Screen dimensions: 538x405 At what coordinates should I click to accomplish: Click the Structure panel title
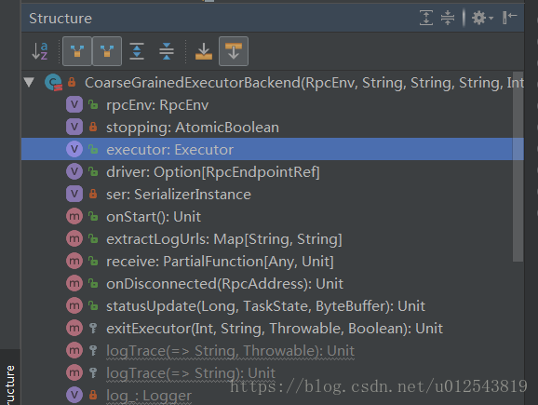(61, 19)
